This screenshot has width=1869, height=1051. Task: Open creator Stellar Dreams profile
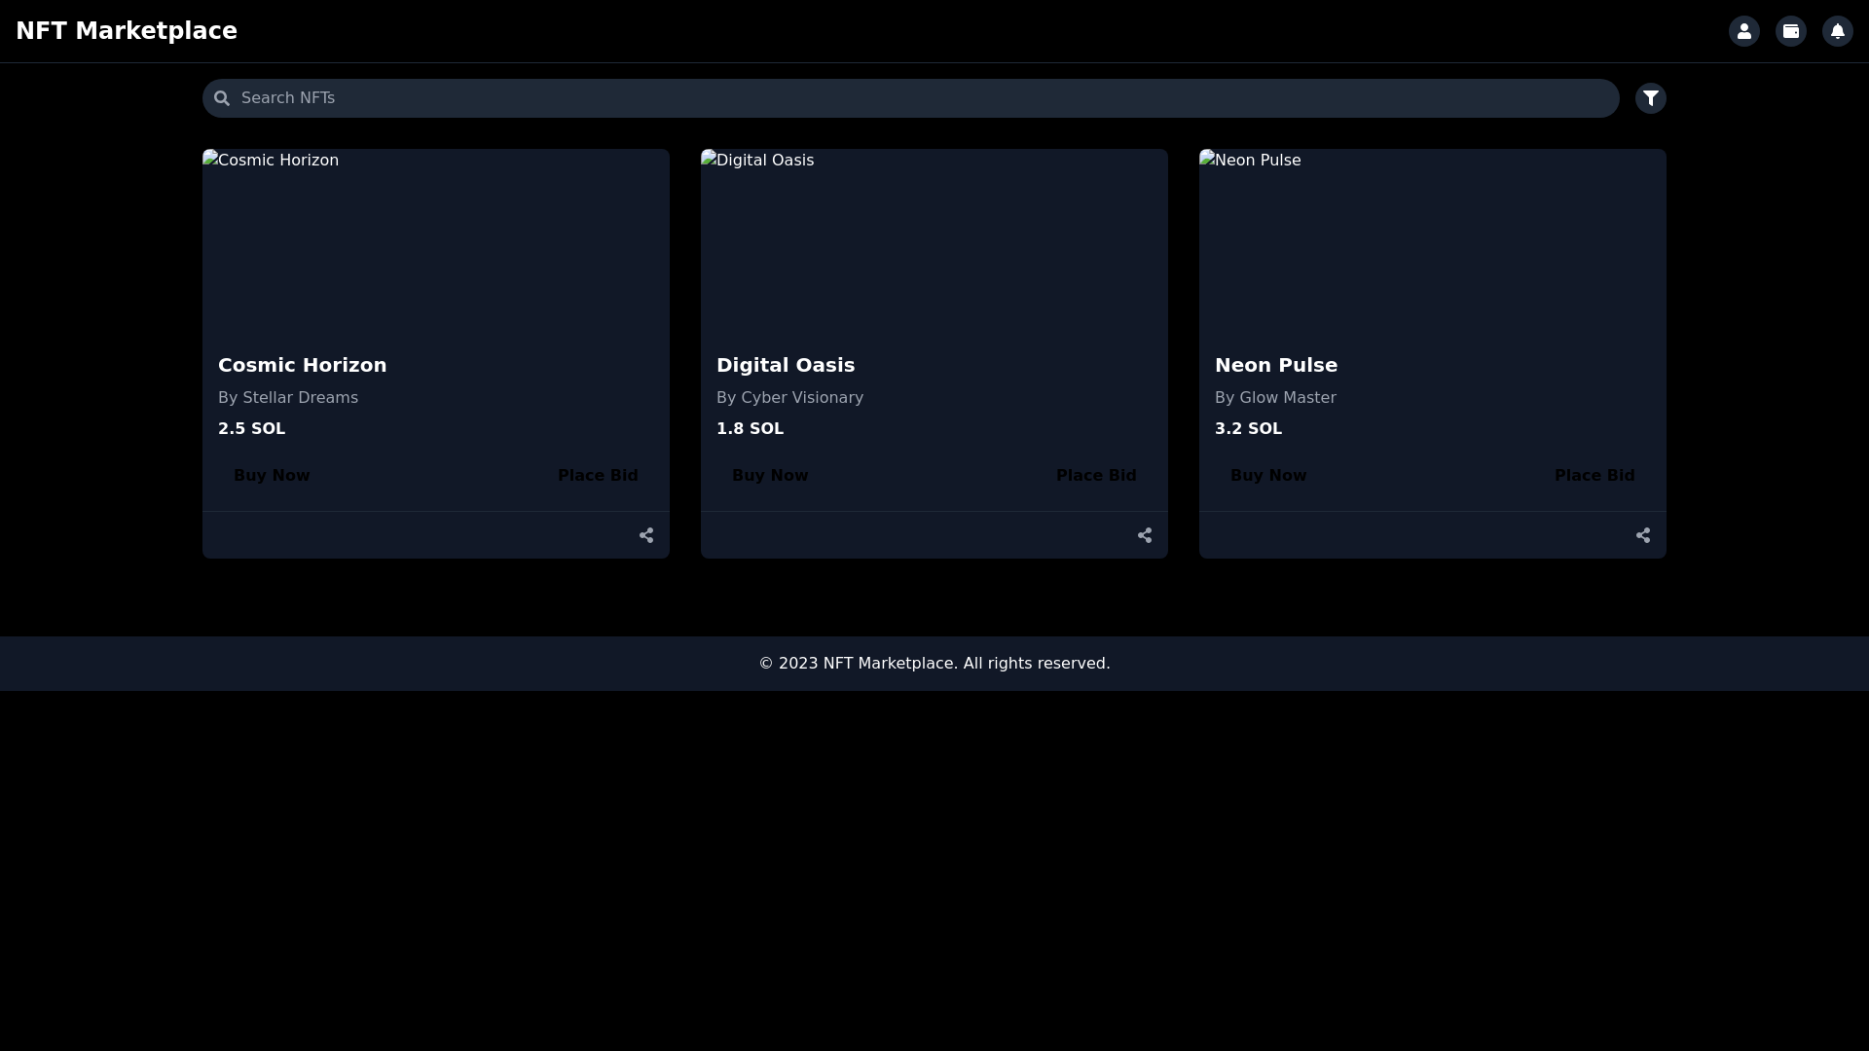pos(287,397)
